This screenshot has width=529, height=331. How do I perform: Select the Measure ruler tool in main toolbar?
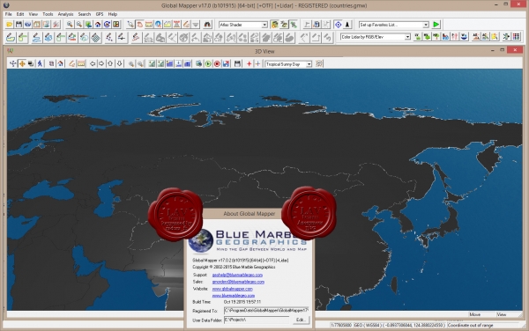[149, 25]
